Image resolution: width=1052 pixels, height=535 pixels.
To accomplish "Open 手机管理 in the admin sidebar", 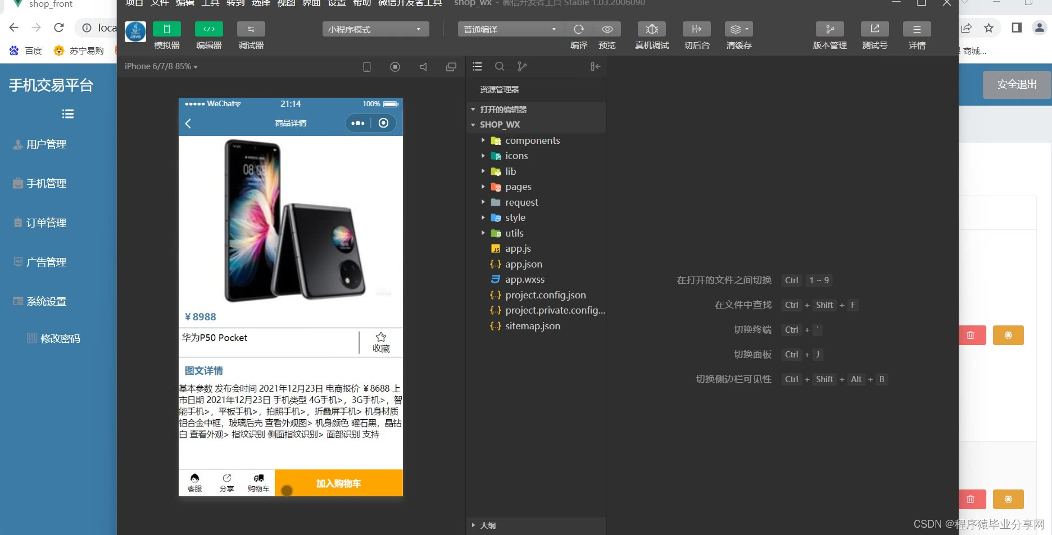I will click(40, 184).
